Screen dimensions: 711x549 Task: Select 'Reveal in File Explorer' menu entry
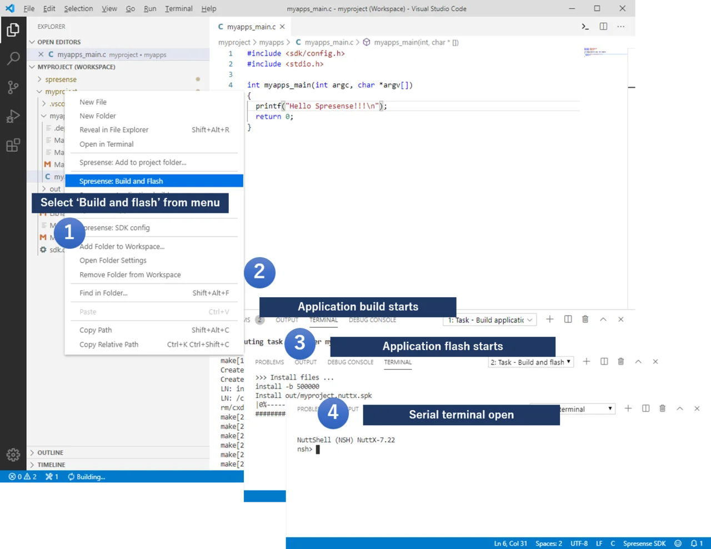(x=154, y=129)
